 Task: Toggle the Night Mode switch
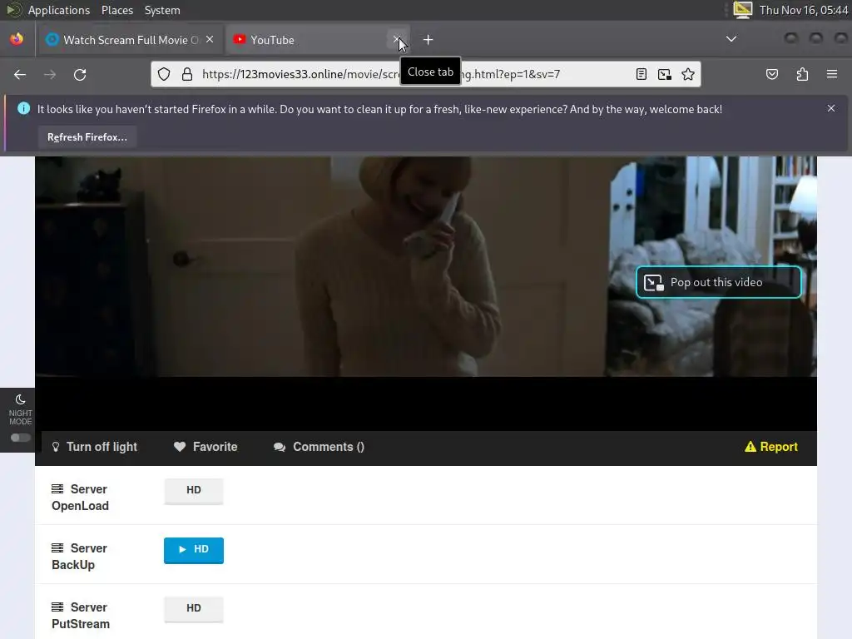(x=21, y=438)
